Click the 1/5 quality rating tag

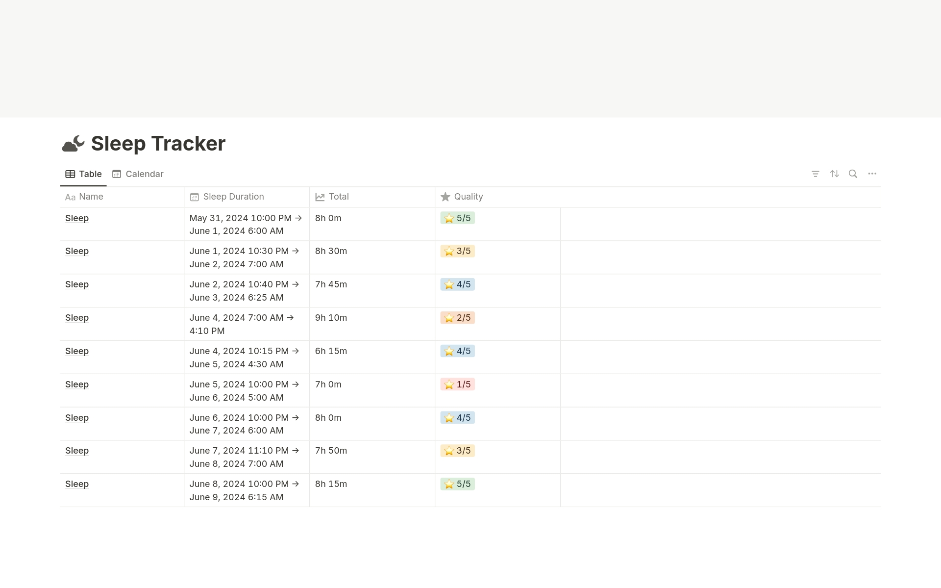point(457,384)
